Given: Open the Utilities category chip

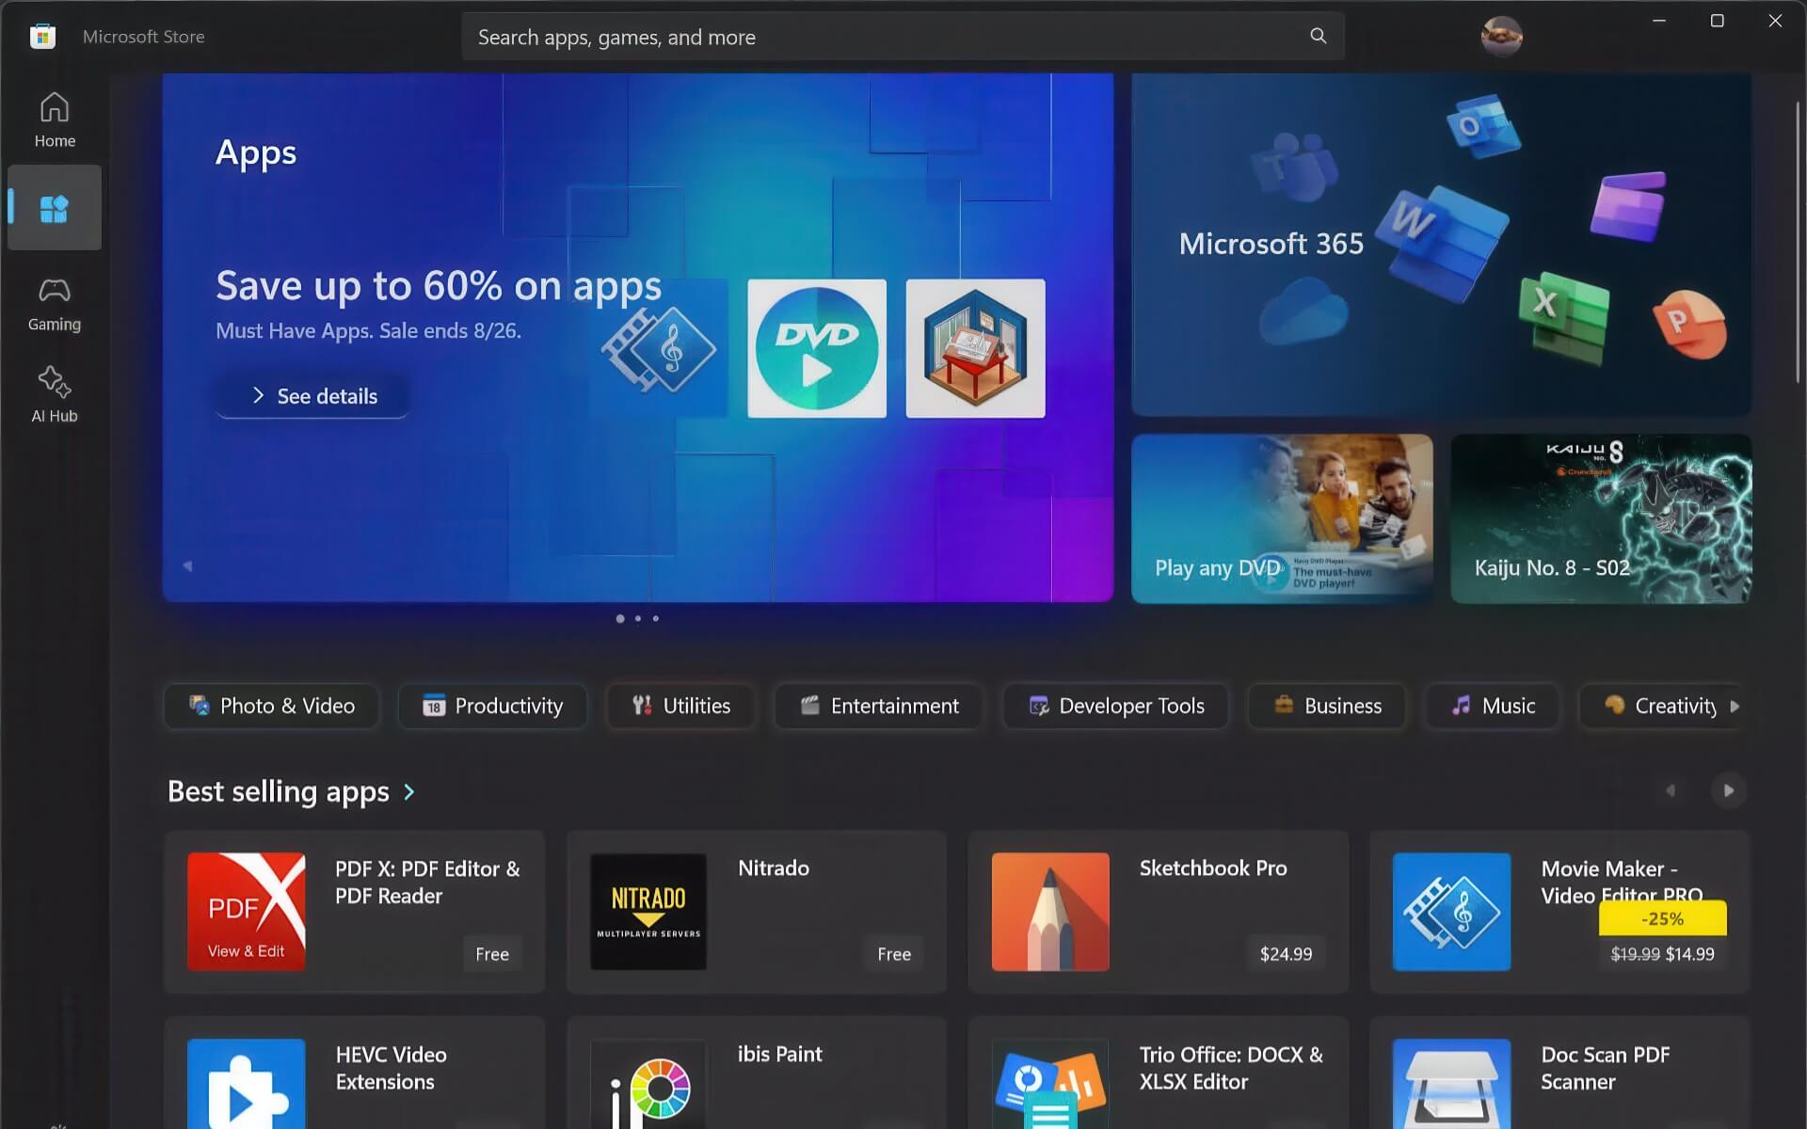Looking at the screenshot, I should coord(680,706).
